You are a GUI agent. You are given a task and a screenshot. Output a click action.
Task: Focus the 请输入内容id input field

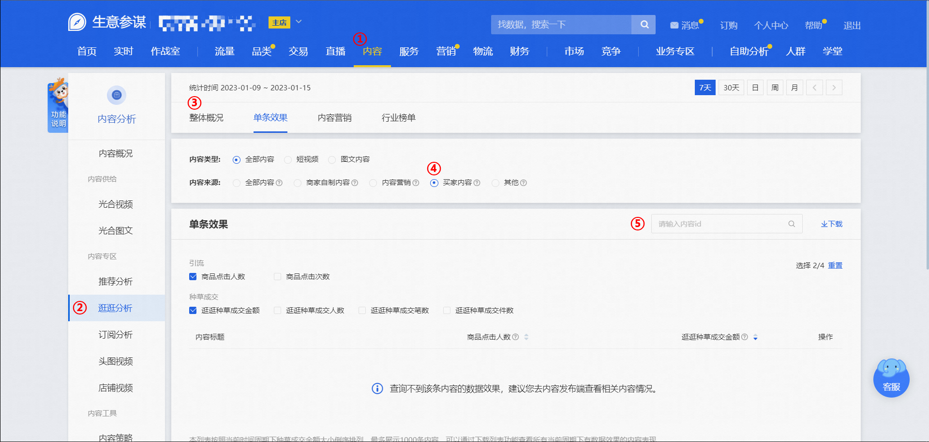click(x=727, y=224)
